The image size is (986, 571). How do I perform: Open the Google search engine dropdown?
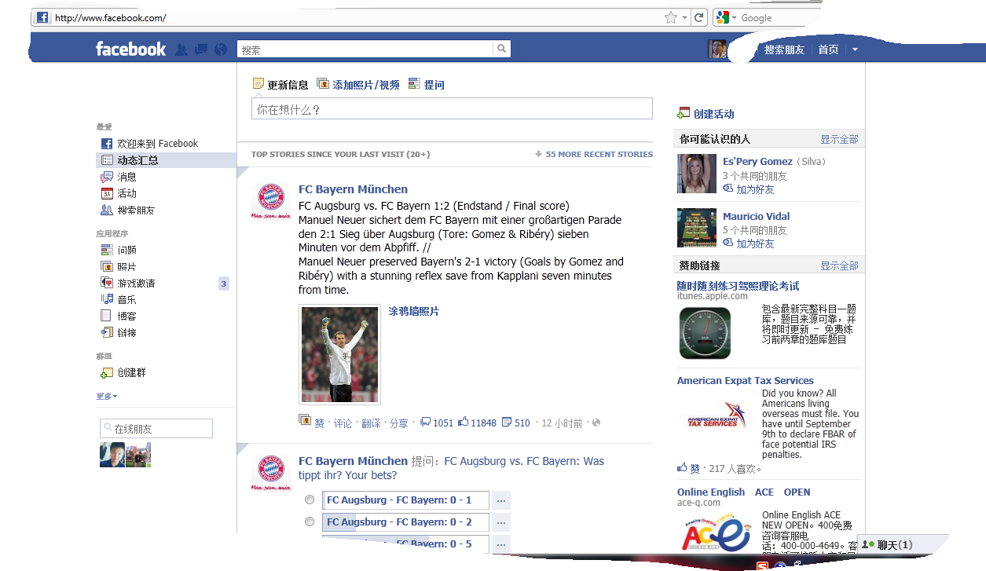(x=734, y=17)
